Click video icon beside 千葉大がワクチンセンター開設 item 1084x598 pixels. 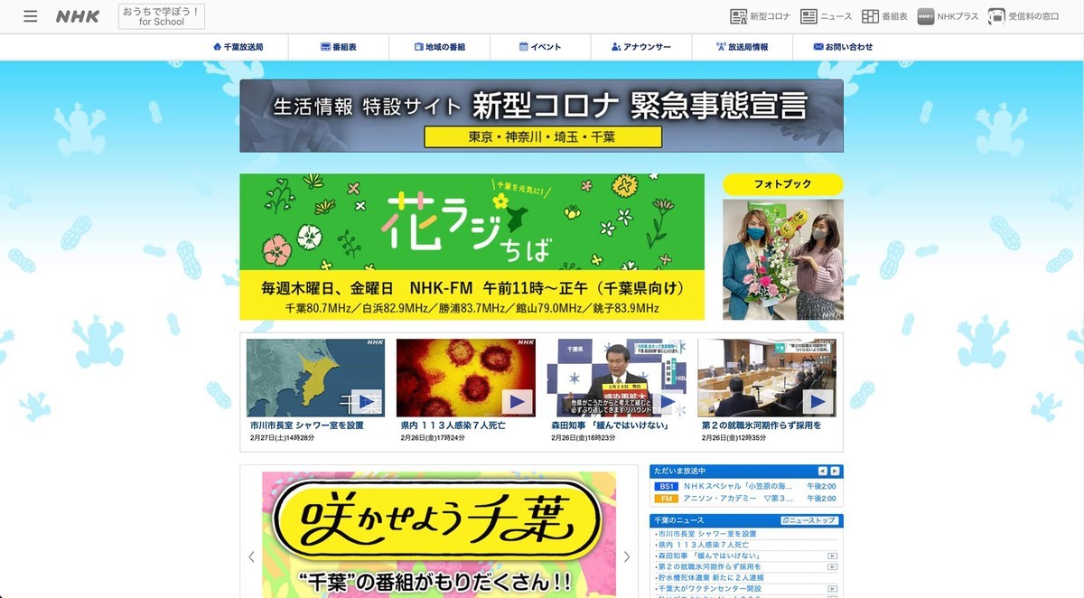pos(833,588)
